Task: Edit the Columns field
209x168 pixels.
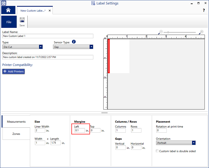Action: [120, 130]
